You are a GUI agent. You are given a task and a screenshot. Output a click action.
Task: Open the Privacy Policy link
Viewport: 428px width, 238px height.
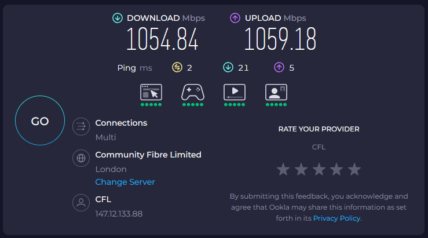pyautogui.click(x=337, y=218)
